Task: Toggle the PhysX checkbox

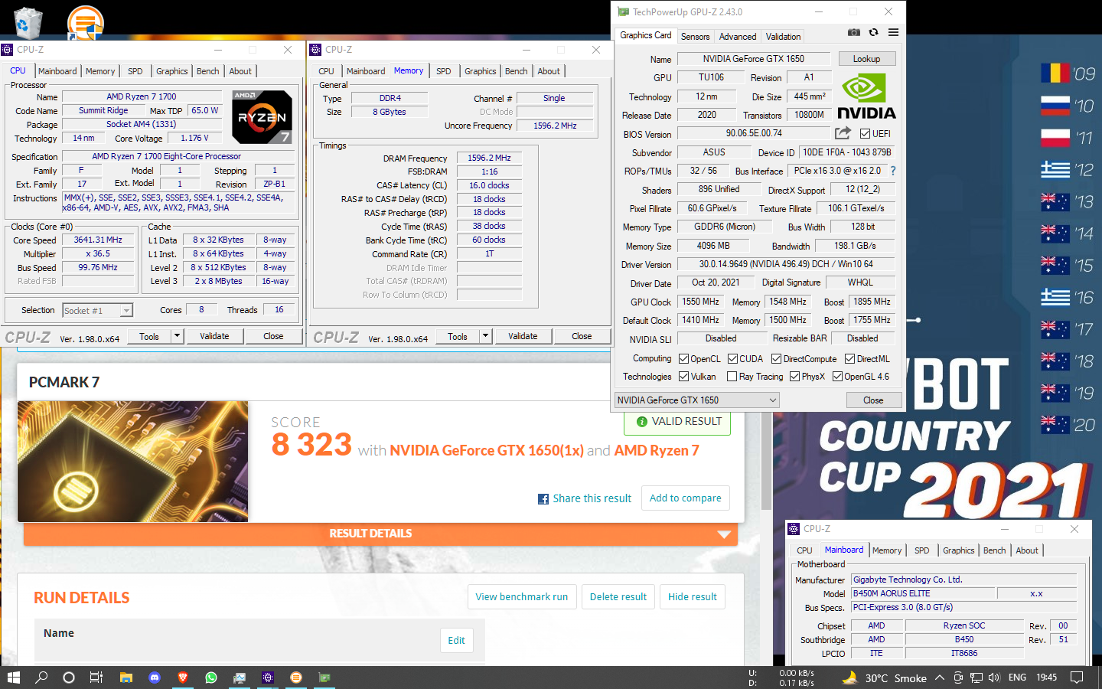Action: point(794,376)
